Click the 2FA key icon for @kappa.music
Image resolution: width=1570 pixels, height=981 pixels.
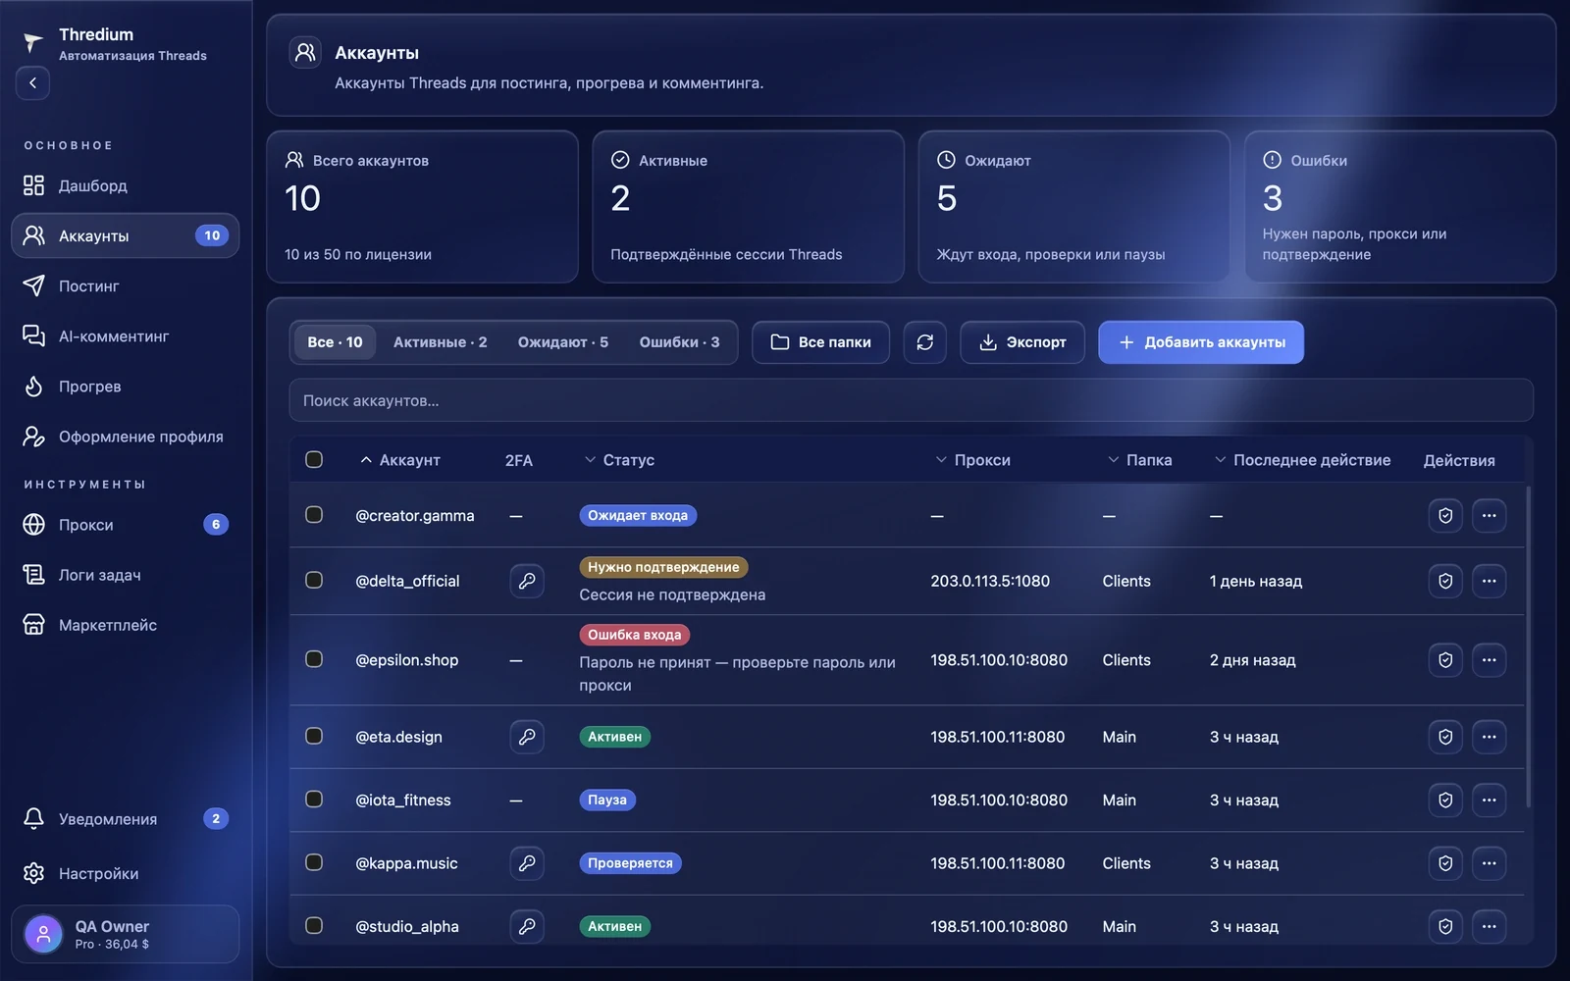click(x=527, y=863)
